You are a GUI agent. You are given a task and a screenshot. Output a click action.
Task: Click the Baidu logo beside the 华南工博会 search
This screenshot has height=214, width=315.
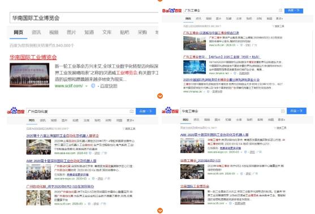click(170, 111)
